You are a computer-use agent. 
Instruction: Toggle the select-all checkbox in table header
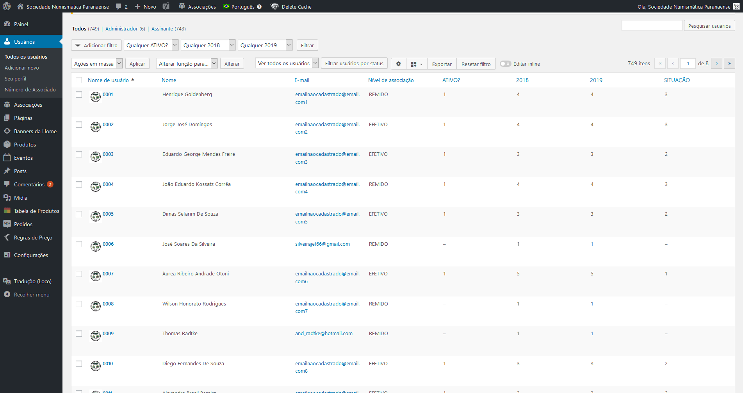click(79, 80)
